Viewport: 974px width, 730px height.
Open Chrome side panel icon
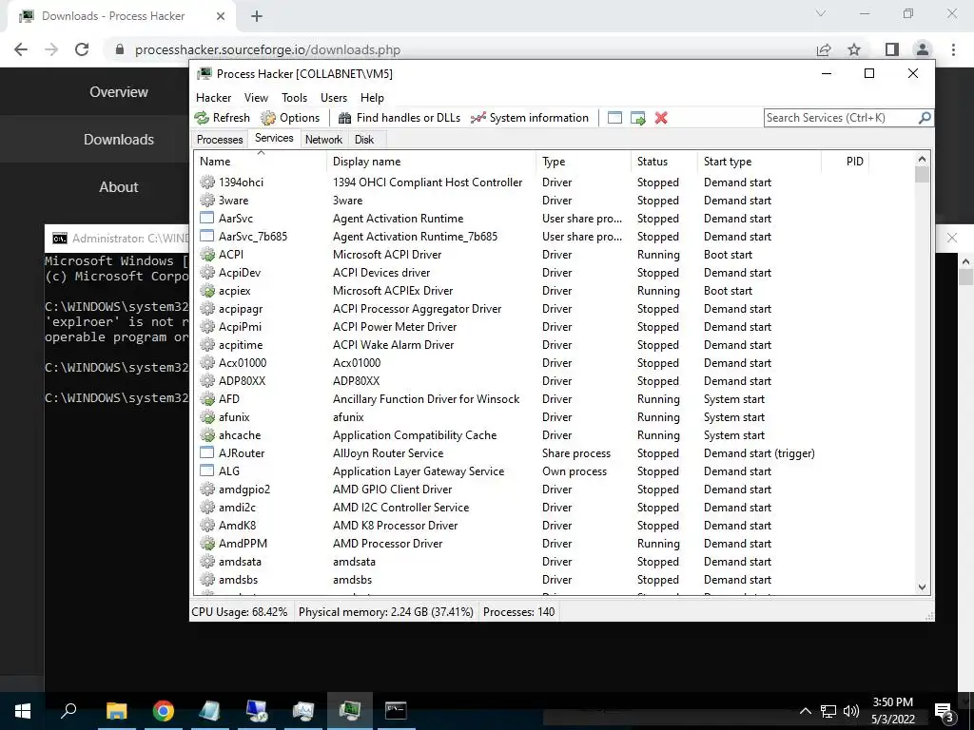892,49
